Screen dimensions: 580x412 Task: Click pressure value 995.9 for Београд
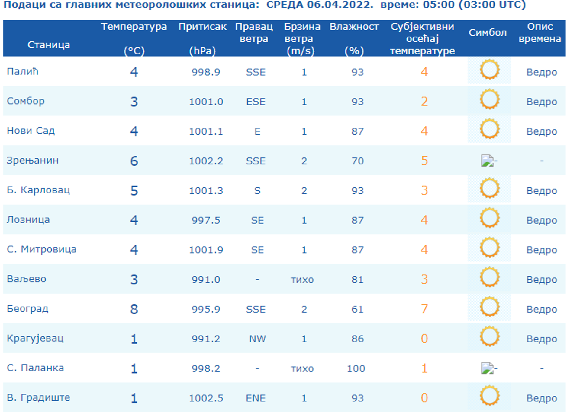[206, 309]
